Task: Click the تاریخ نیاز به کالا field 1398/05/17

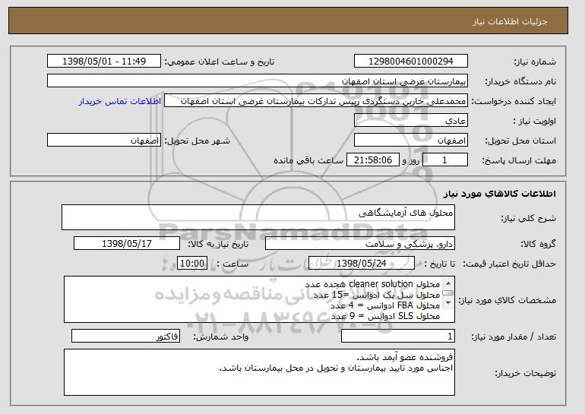Action: (127, 244)
